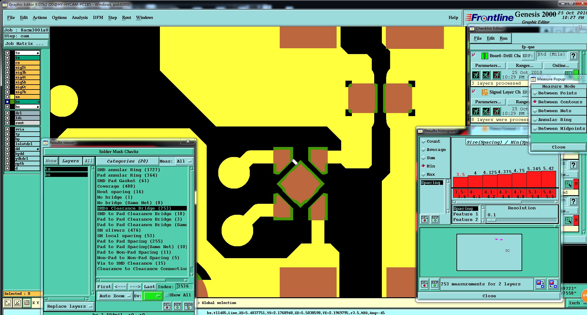Click the Board-Drill Checks green drill icon
587x315 pixels.
coord(485,56)
